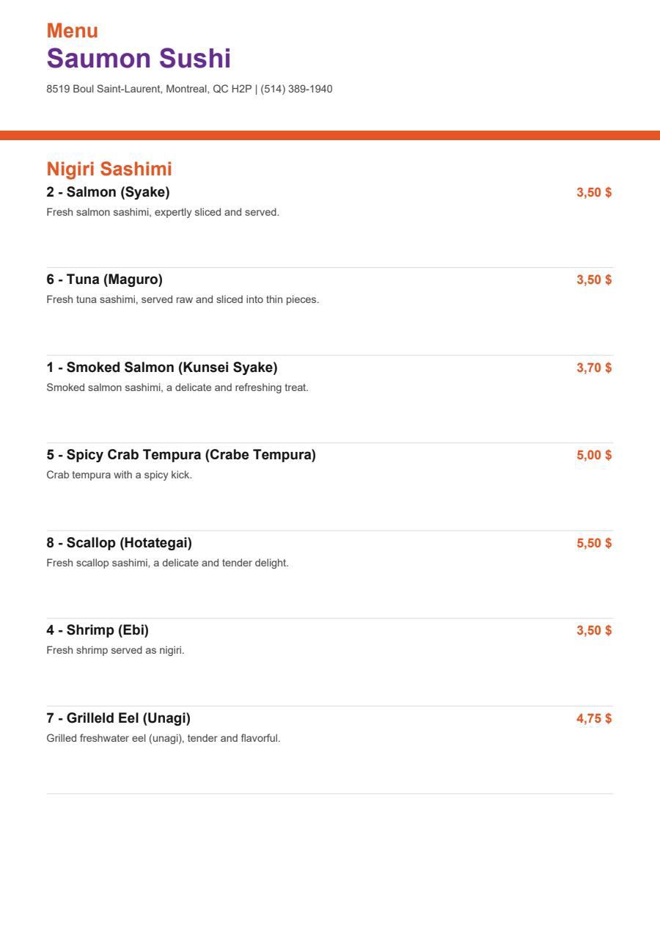Select the Tuna (Maguro) item title
This screenshot has width=660, height=934.
[x=105, y=280]
